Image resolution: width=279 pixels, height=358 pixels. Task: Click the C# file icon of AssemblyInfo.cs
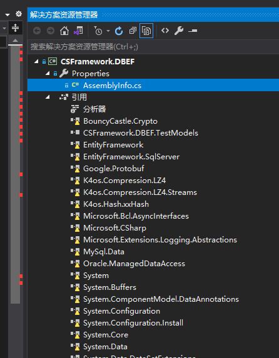click(x=75, y=85)
